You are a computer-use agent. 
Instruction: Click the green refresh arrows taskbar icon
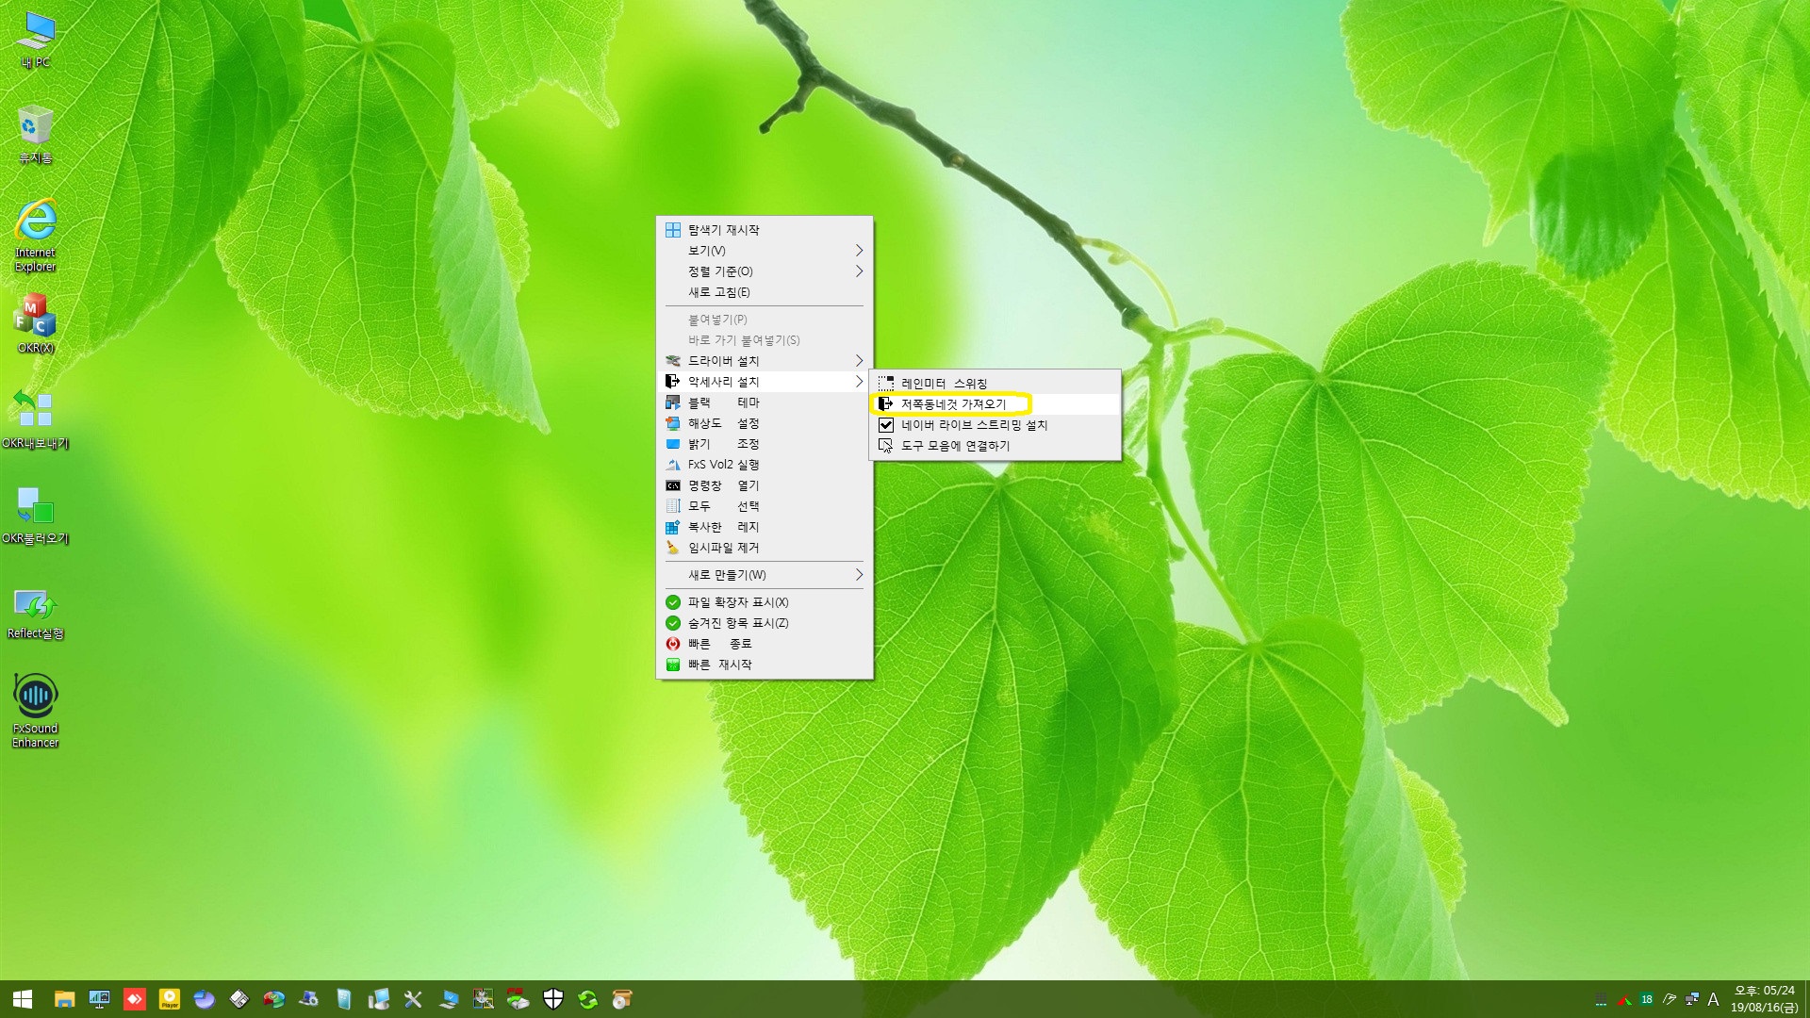pos(588,999)
